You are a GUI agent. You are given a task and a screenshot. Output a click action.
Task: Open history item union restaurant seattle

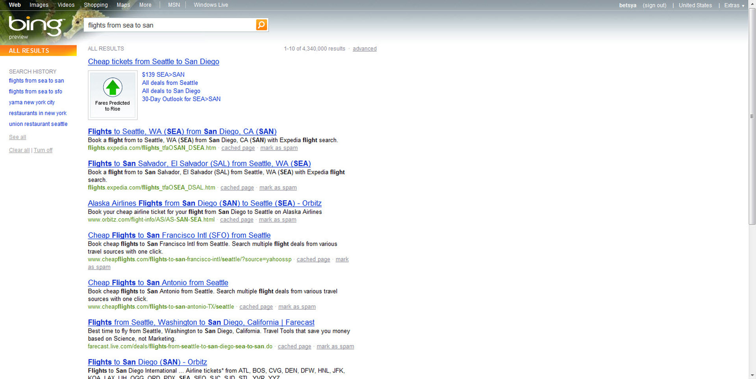(x=38, y=124)
